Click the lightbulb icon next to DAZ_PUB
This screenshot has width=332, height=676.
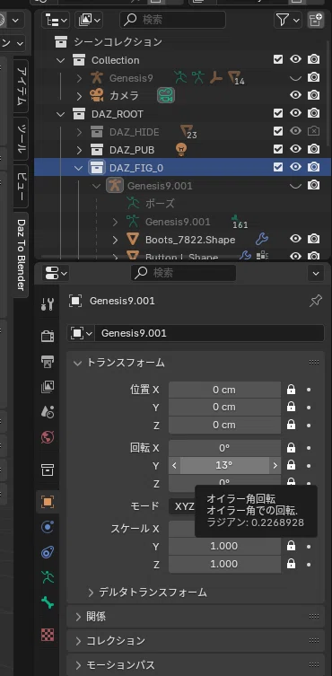181,150
